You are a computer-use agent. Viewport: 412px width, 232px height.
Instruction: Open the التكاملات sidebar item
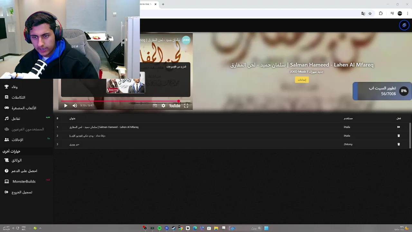pos(26,97)
